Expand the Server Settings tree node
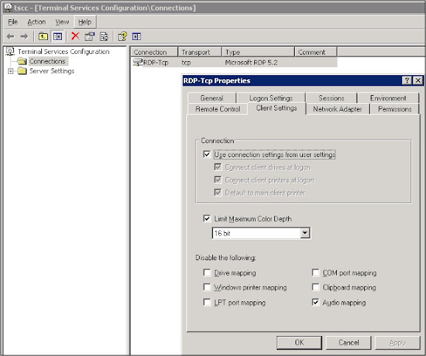This screenshot has height=356, width=426. pos(11,71)
